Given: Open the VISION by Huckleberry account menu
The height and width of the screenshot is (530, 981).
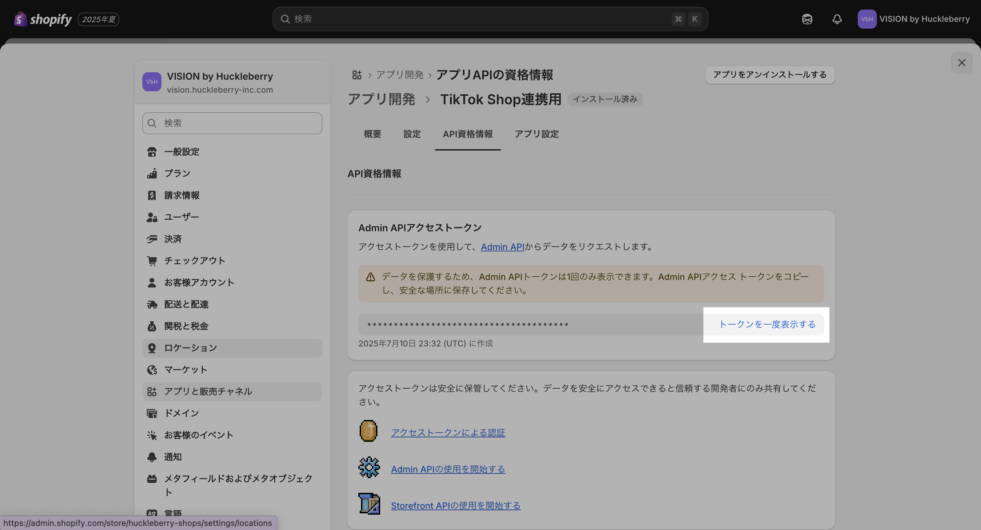Looking at the screenshot, I should pyautogui.click(x=913, y=19).
